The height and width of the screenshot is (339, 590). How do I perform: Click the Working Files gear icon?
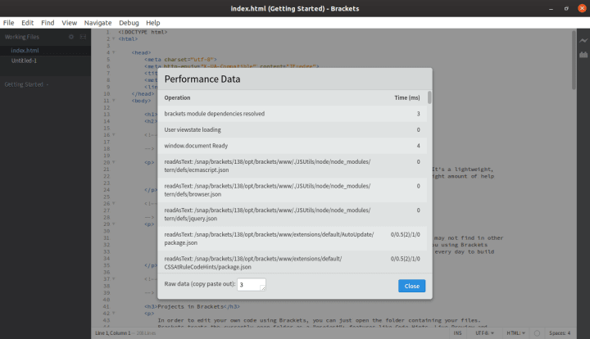(71, 37)
